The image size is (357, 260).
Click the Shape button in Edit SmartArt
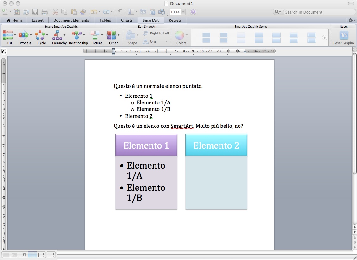[132, 38]
